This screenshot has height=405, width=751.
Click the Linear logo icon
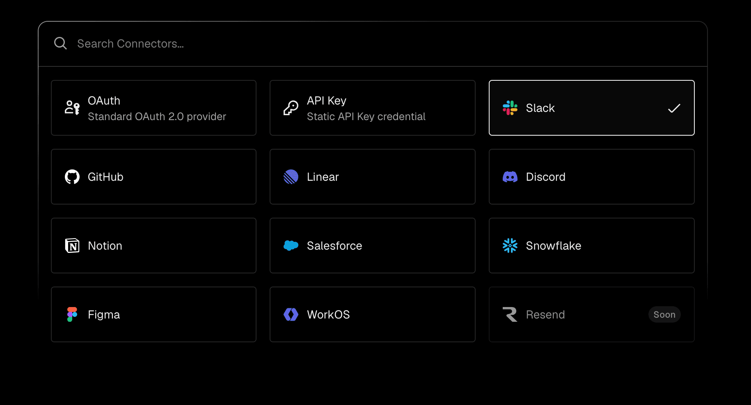click(291, 177)
